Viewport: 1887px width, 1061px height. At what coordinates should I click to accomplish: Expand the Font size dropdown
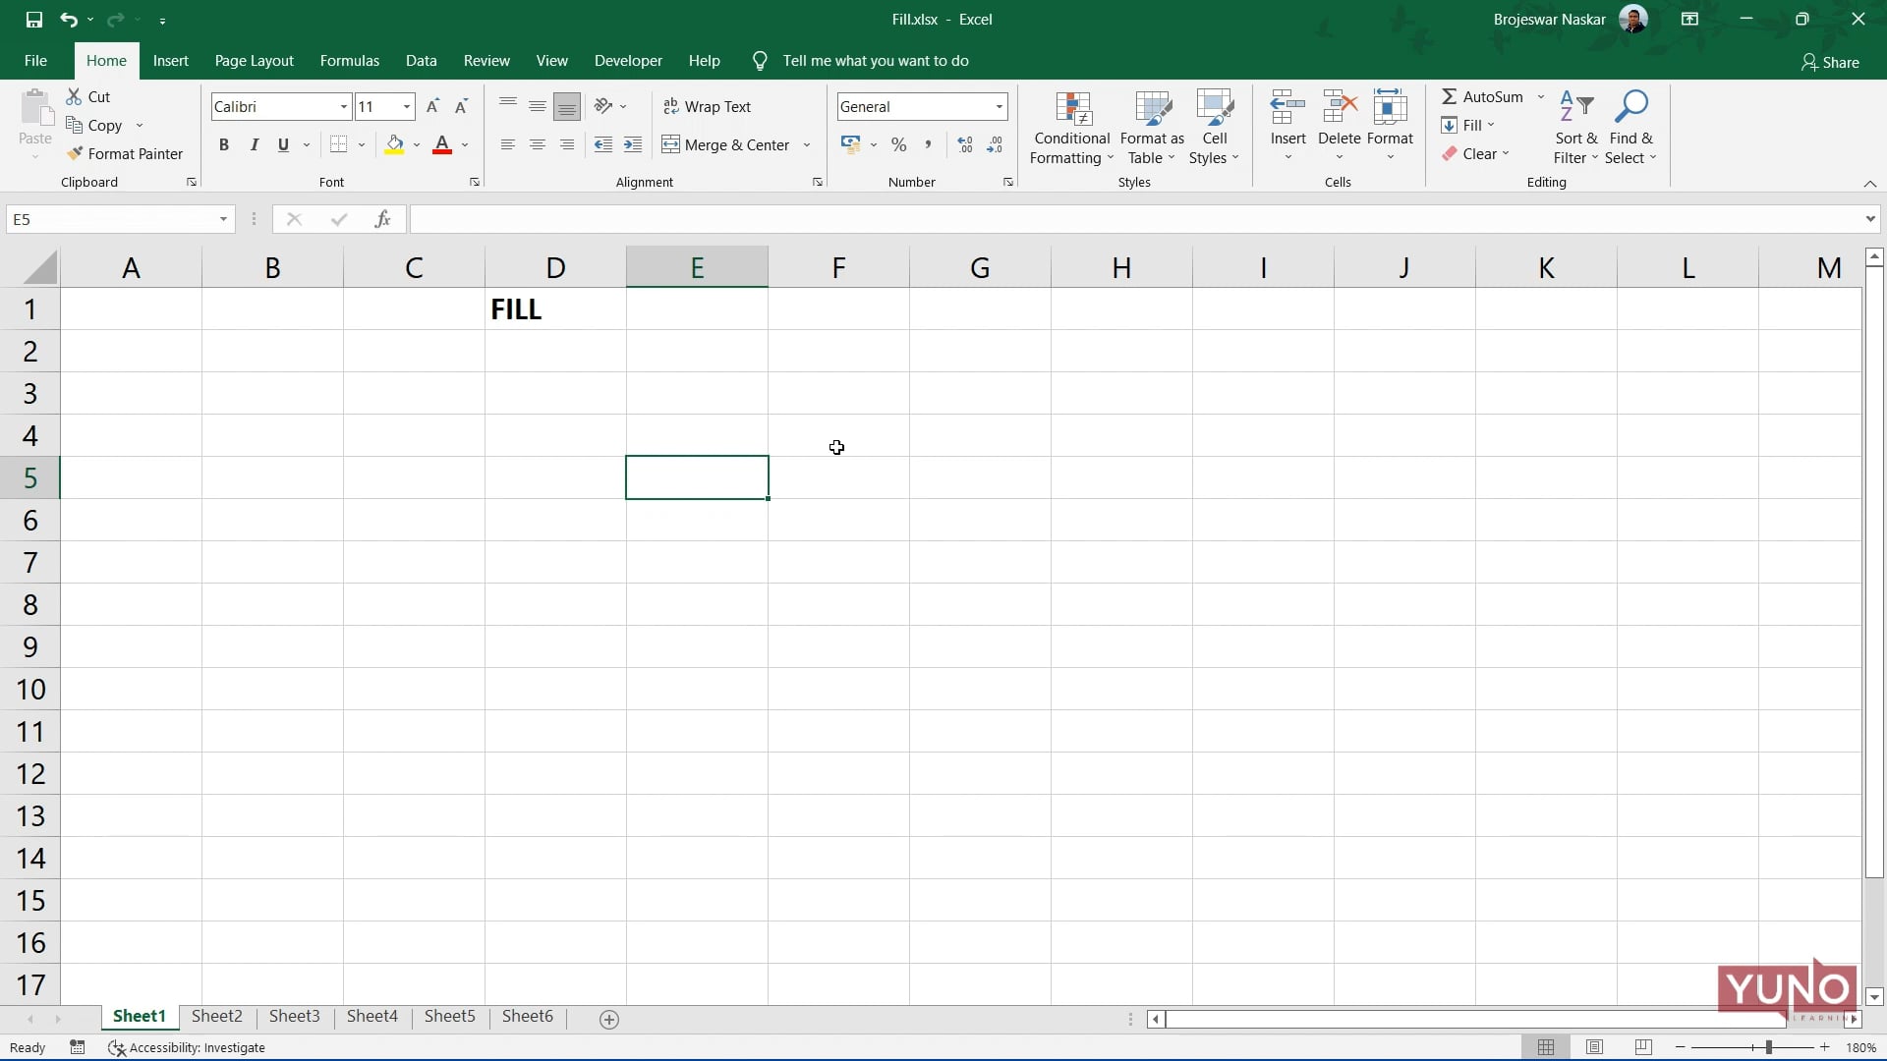(x=404, y=106)
